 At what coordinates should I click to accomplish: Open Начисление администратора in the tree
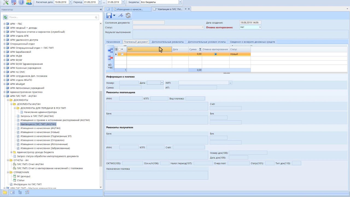coord(40,112)
